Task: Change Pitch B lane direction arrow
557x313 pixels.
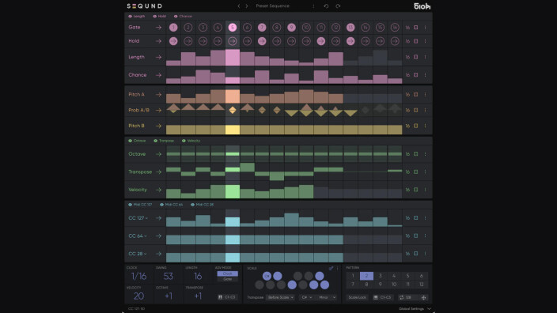Action: [158, 126]
